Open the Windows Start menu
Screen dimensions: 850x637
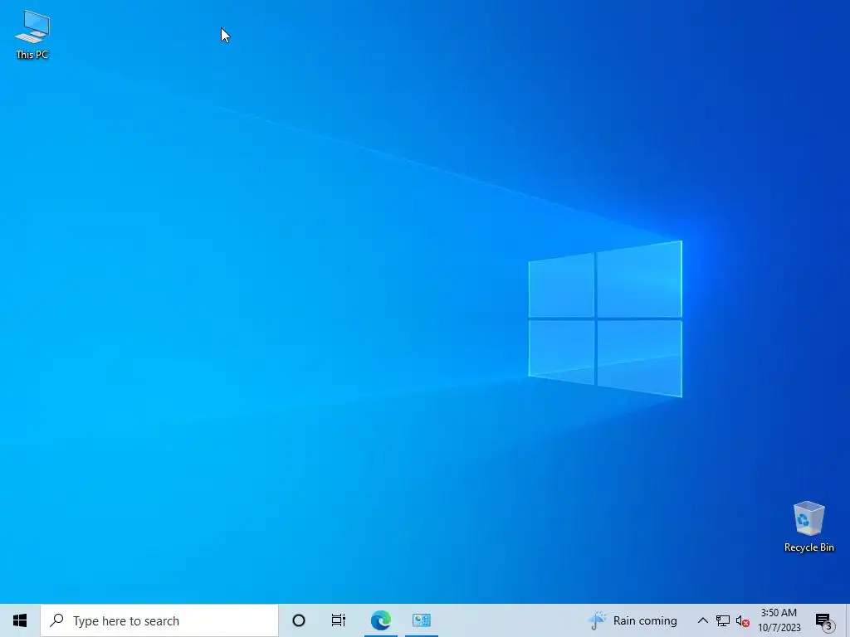20,620
